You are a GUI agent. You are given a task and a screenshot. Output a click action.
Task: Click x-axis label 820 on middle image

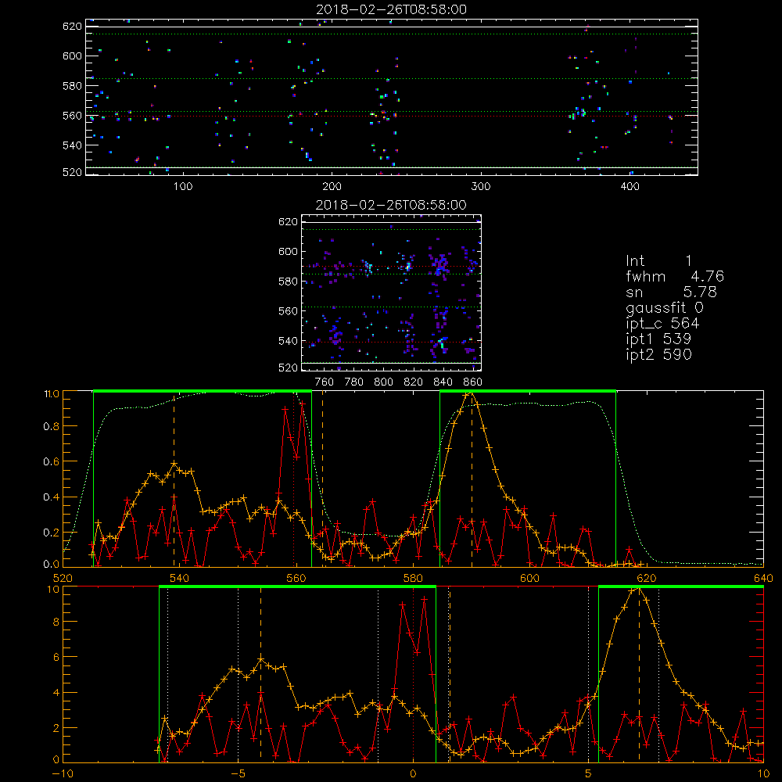click(x=414, y=382)
